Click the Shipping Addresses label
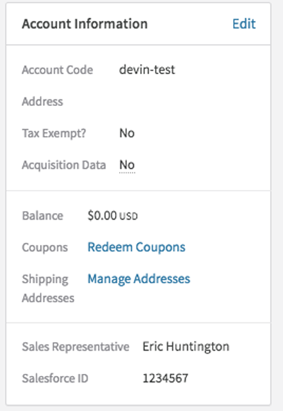This screenshot has width=283, height=411. 48,289
